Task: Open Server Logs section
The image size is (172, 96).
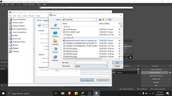Action: click(x=17, y=39)
